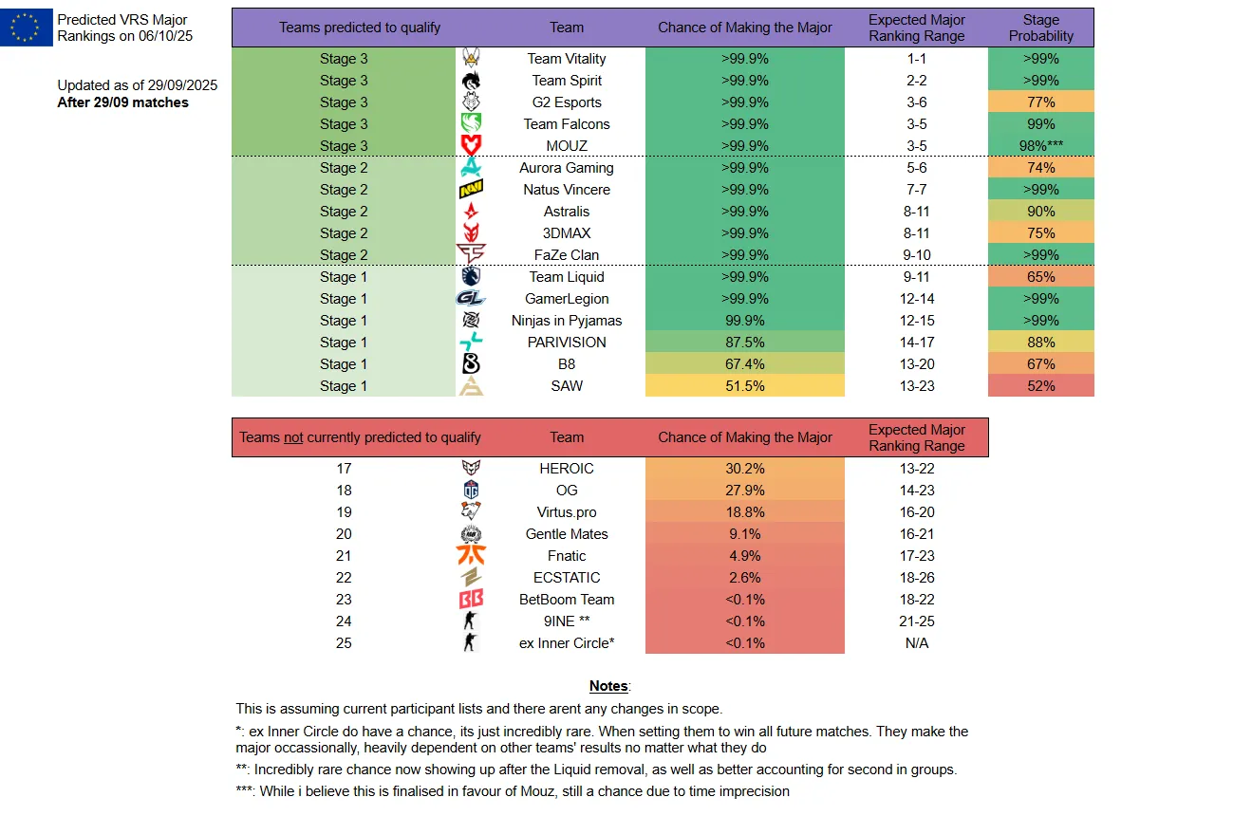Click the BetBoom Team logo icon
The width and height of the screenshot is (1252, 816).
pos(471,600)
